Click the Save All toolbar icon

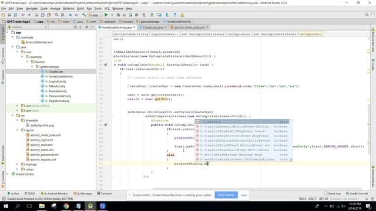tap(9, 15)
